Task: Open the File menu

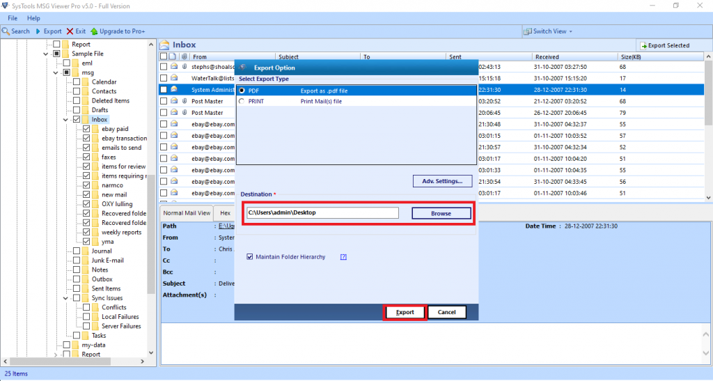Action: pos(13,18)
